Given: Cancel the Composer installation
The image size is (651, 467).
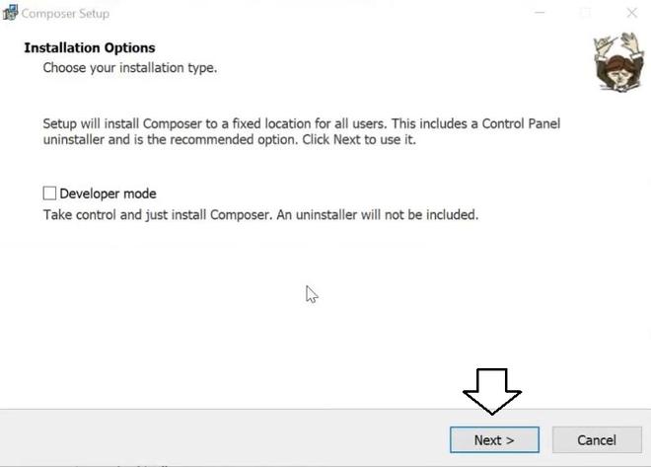Looking at the screenshot, I should point(596,439).
